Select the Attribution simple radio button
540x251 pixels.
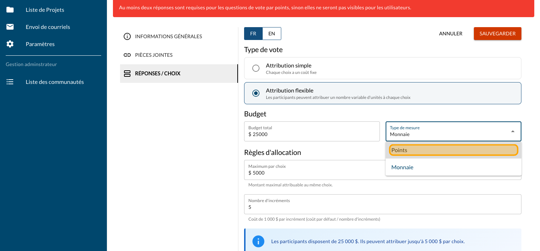[x=256, y=68]
